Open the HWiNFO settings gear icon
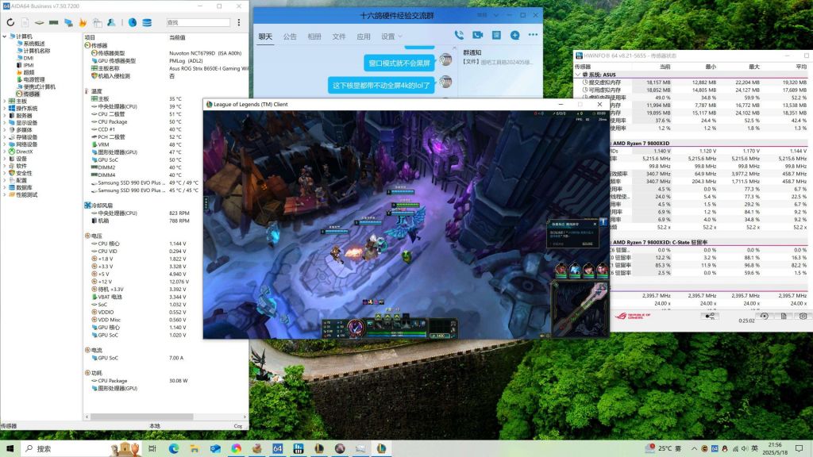The width and height of the screenshot is (813, 457). (x=803, y=316)
